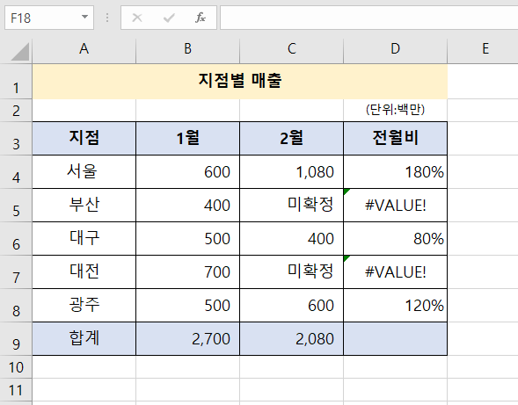This screenshot has height=405, width=518.
Task: Click the 서울 cell
Action: coord(84,172)
